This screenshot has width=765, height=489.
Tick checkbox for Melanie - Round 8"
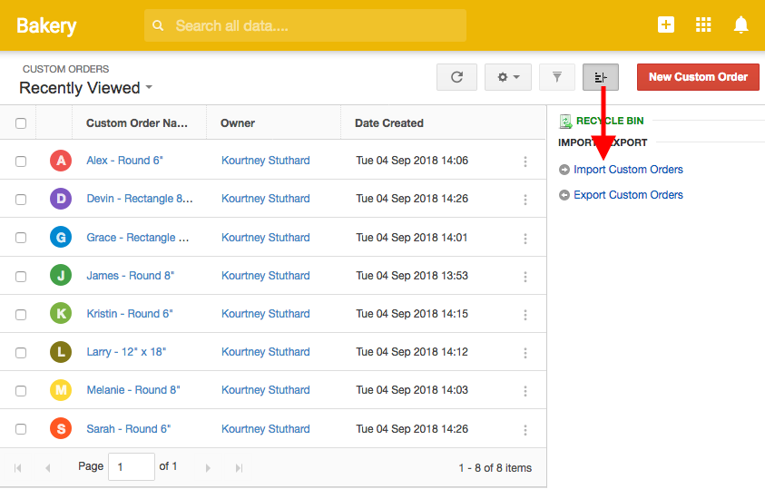(x=21, y=390)
